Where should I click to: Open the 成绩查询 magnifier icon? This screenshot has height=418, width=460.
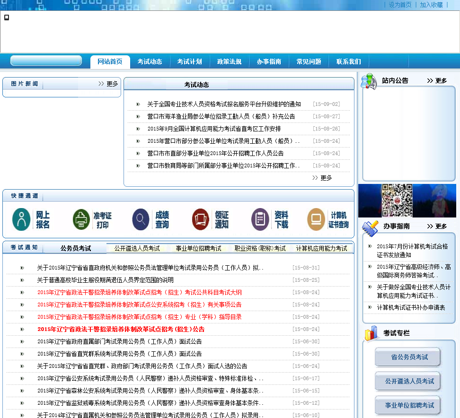pos(141,219)
